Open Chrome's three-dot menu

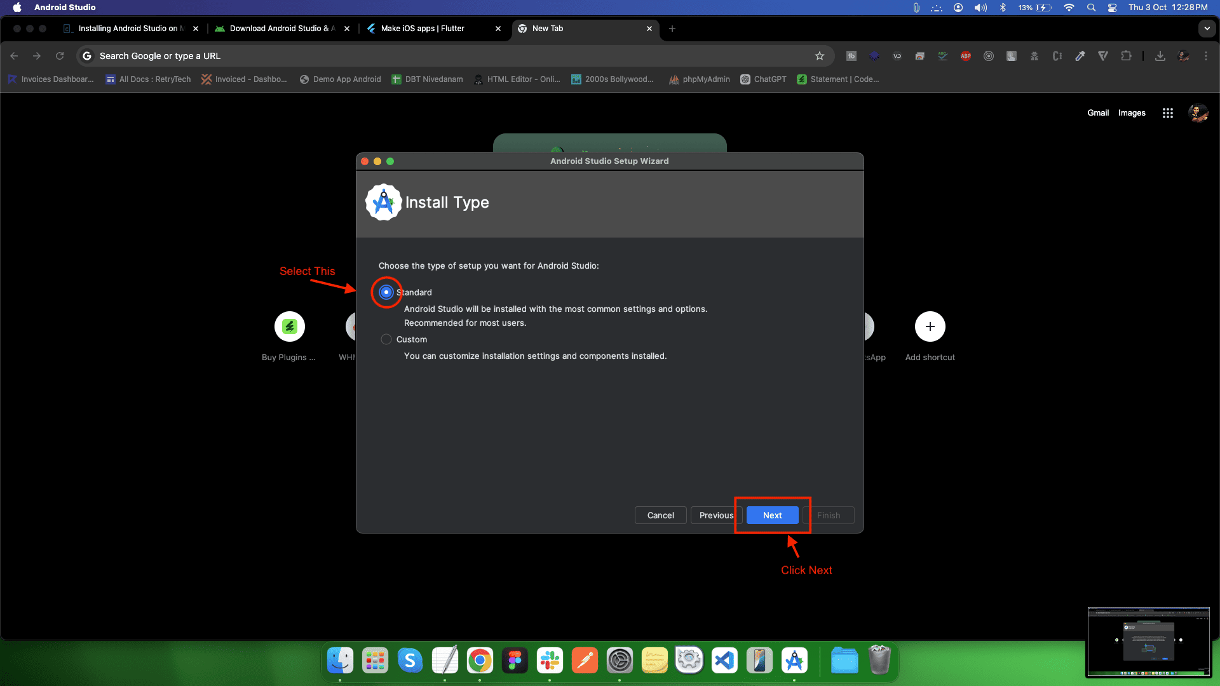[x=1206, y=56]
